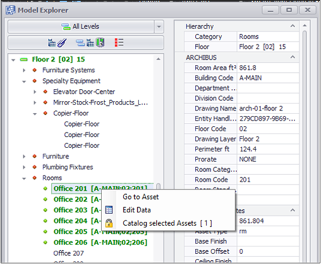Expand the Furniture Systems node
This screenshot has height=264, width=321.
pyautogui.click(x=24, y=70)
